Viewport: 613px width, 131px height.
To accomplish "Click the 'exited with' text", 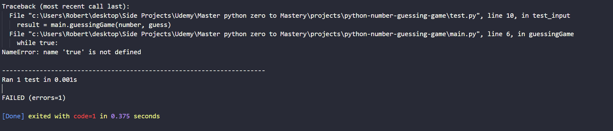I will tap(49, 116).
